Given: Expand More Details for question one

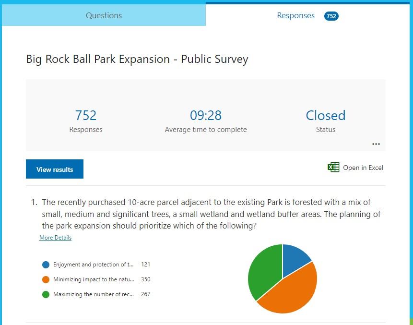Looking at the screenshot, I should 55,237.
